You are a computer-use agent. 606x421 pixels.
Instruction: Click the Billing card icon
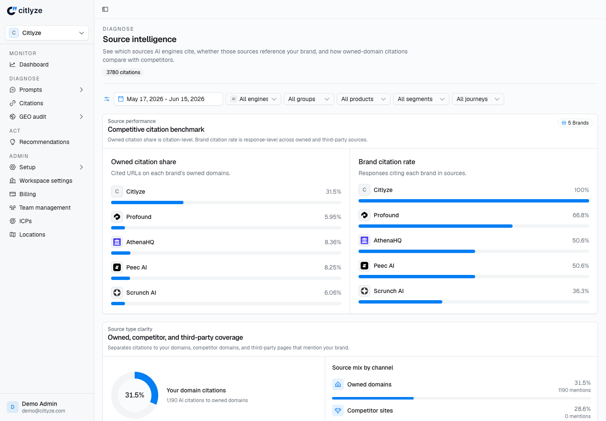[x=13, y=194]
